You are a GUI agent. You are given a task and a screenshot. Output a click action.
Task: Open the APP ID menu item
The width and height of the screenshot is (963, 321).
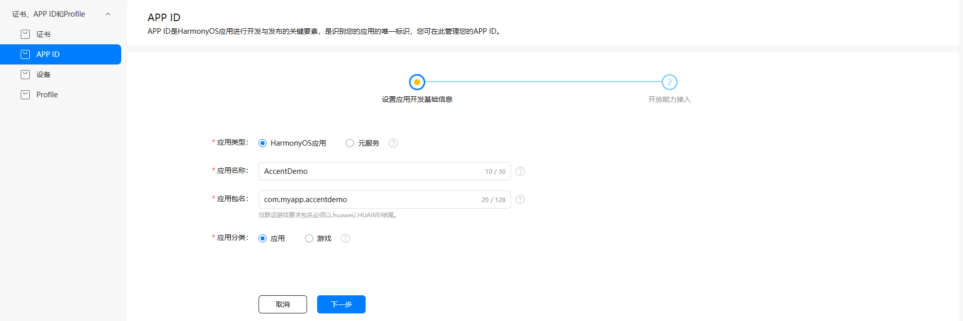point(61,54)
